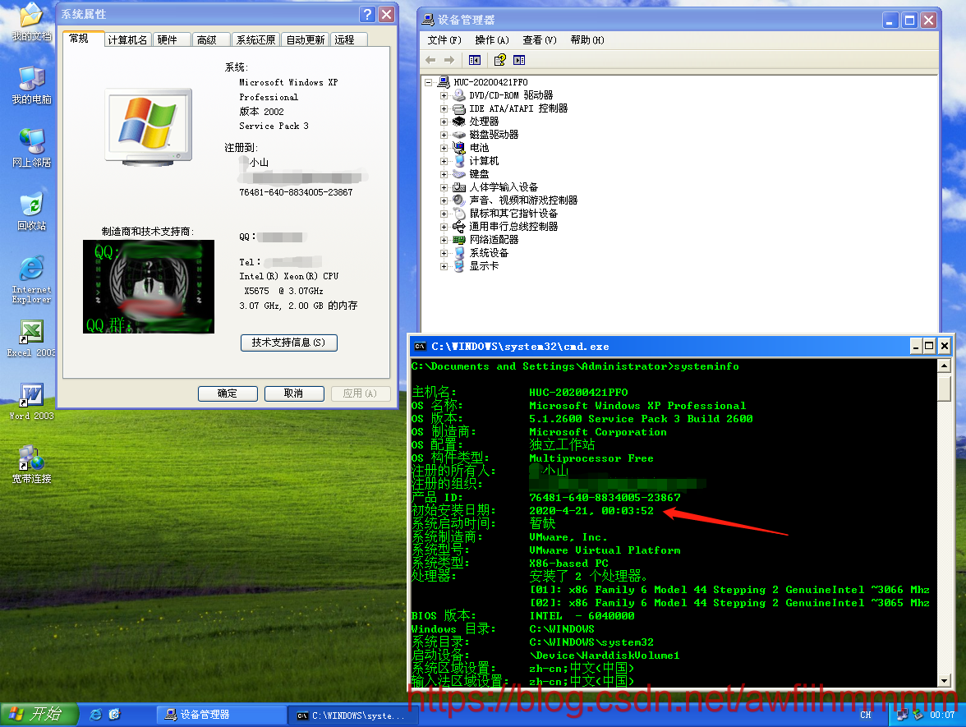966x727 pixels.
Task: Click the 确定 button in System Properties
Action: point(228,393)
